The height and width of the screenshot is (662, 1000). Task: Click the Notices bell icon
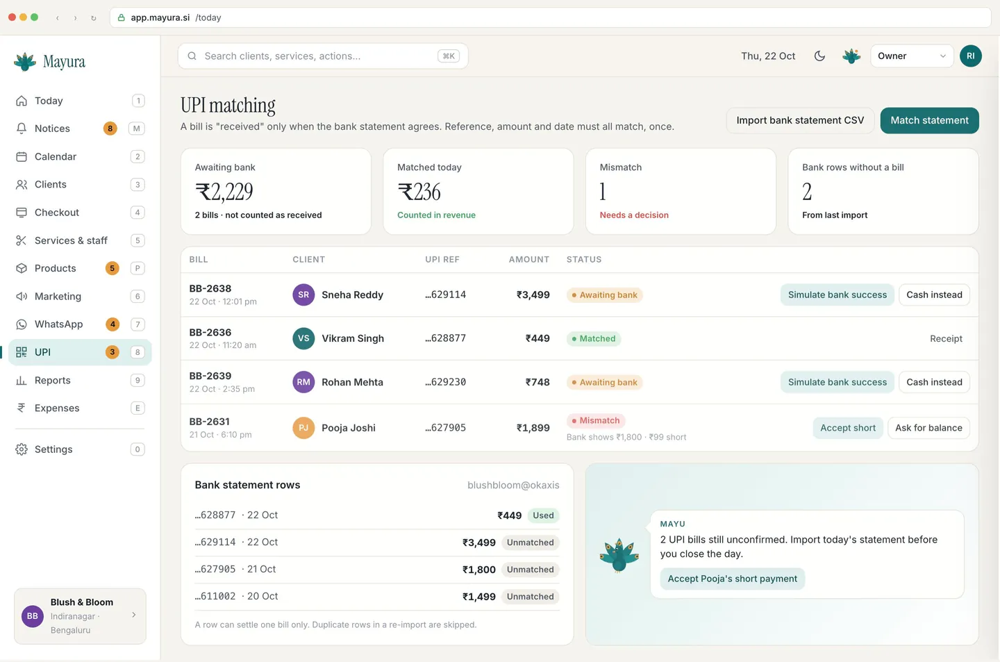point(22,129)
